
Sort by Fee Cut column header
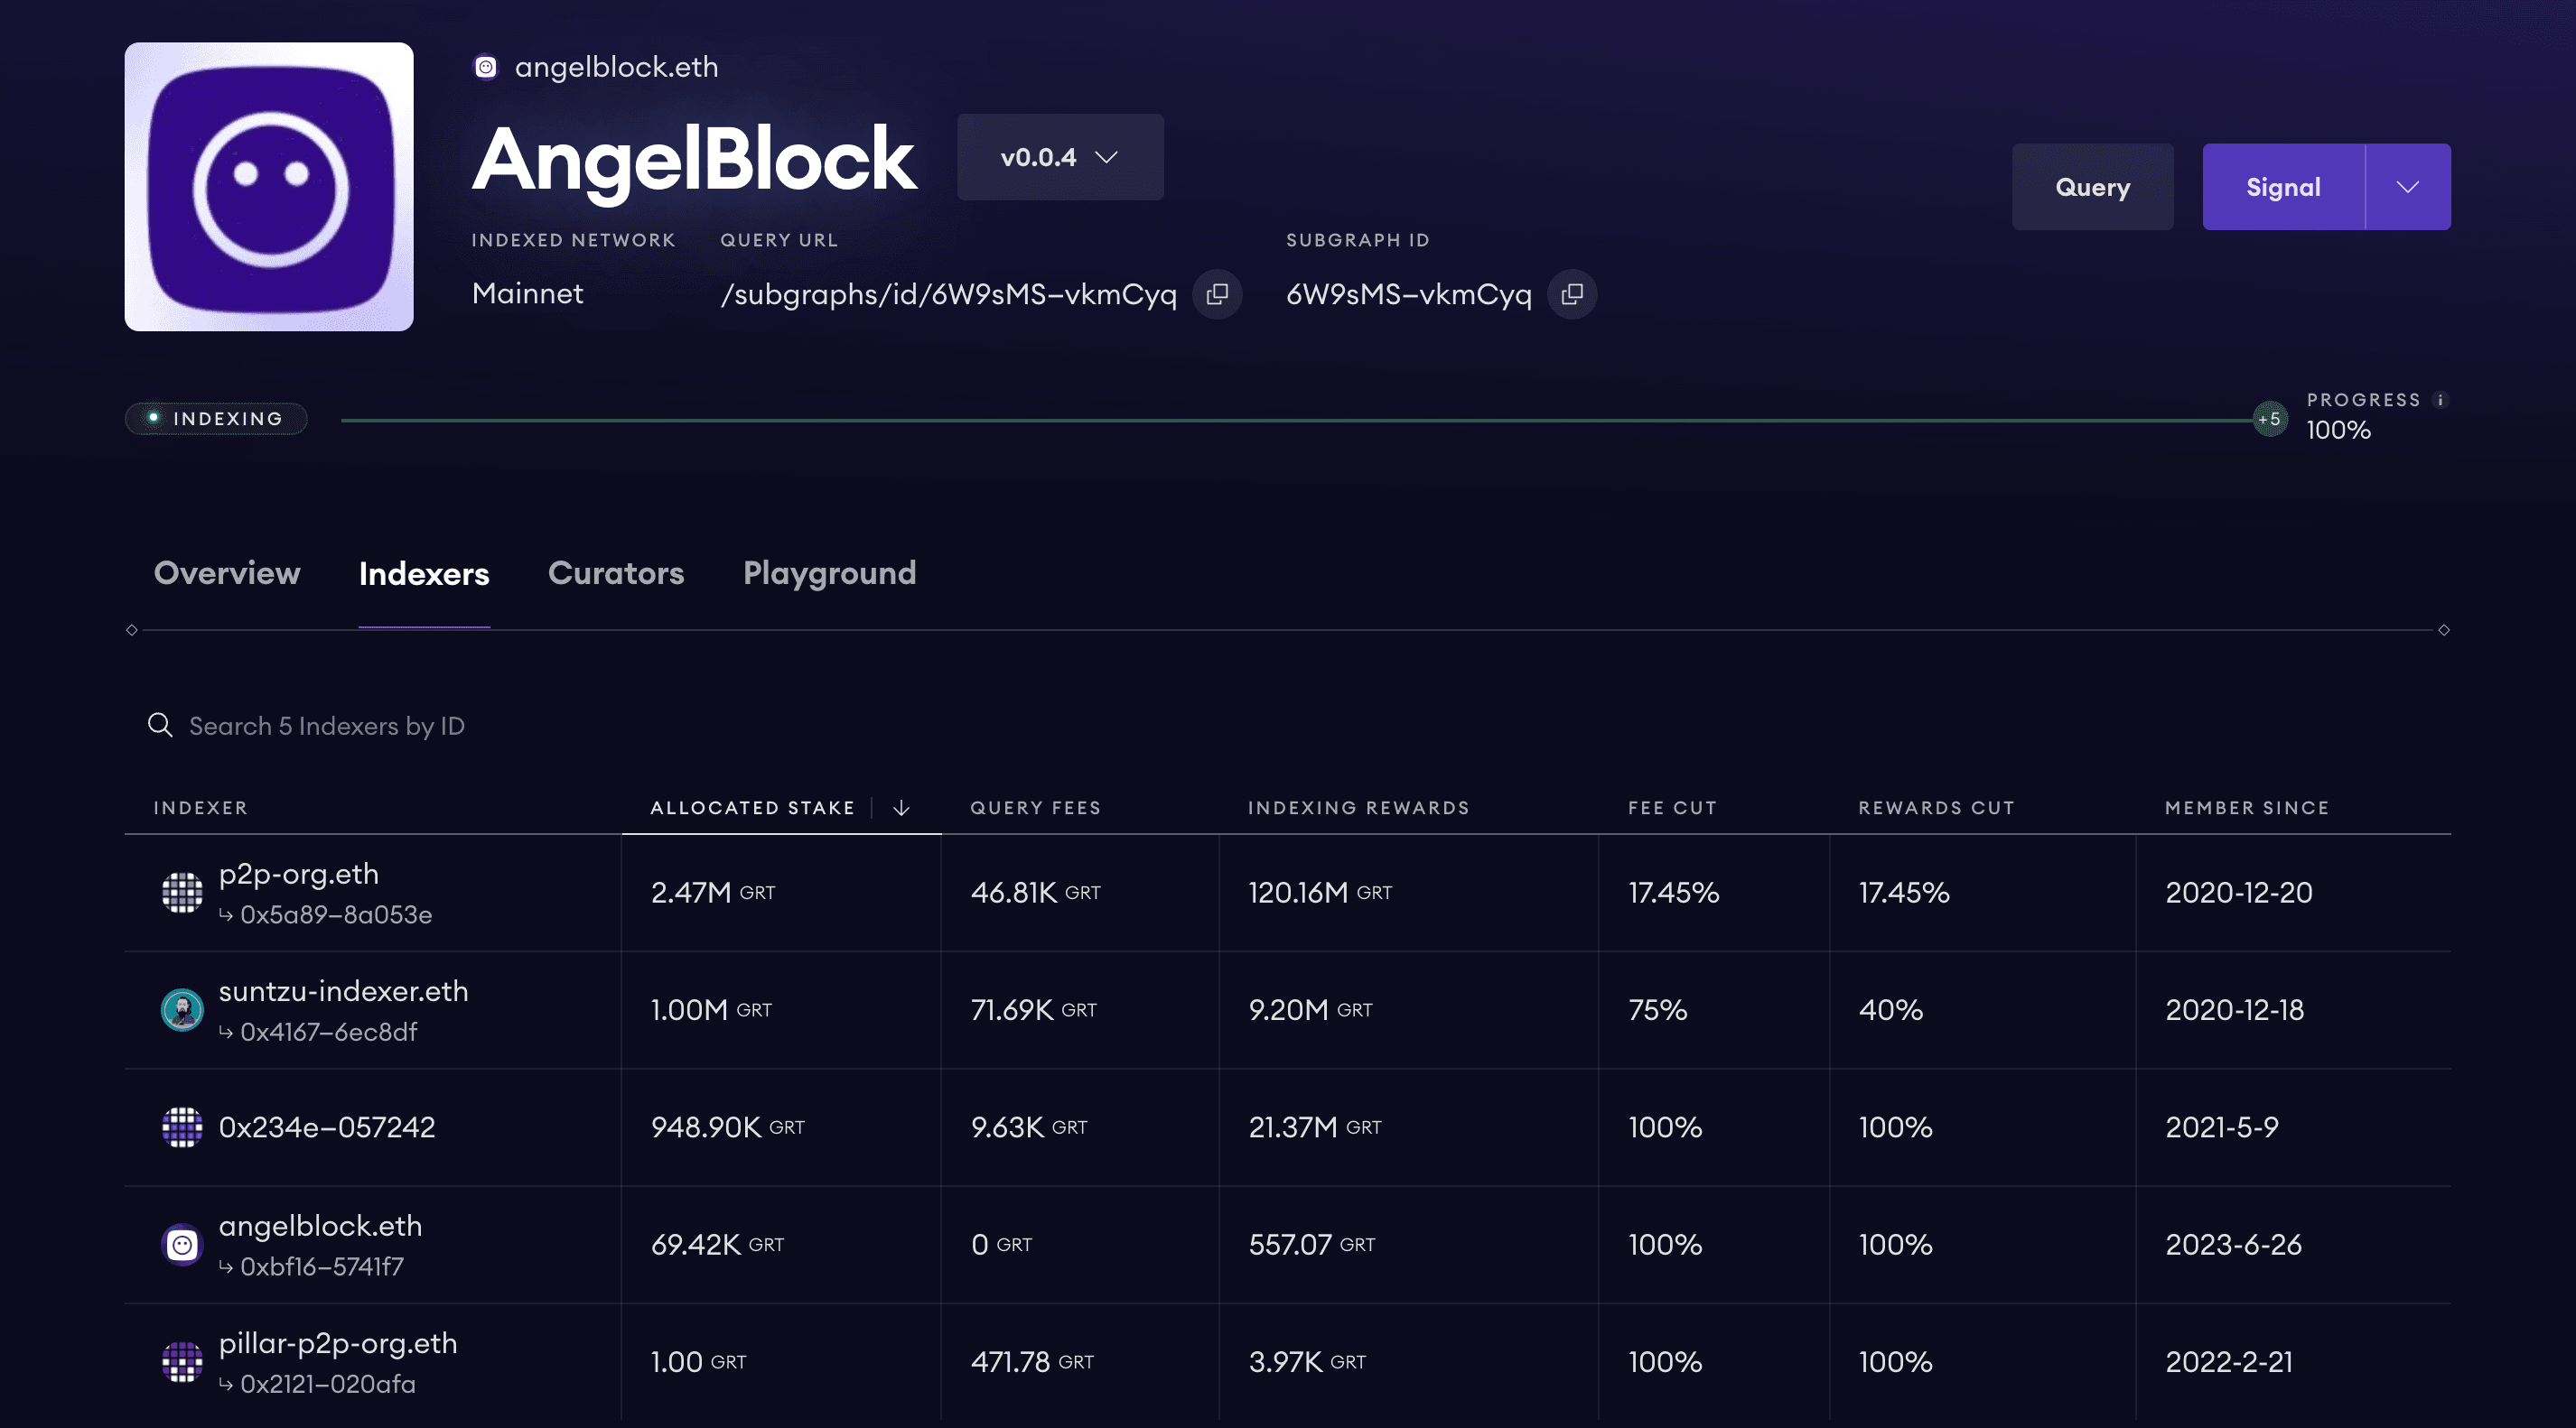(x=1672, y=808)
